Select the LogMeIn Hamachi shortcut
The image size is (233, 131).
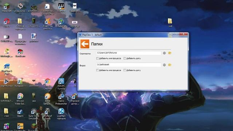tap(61, 114)
